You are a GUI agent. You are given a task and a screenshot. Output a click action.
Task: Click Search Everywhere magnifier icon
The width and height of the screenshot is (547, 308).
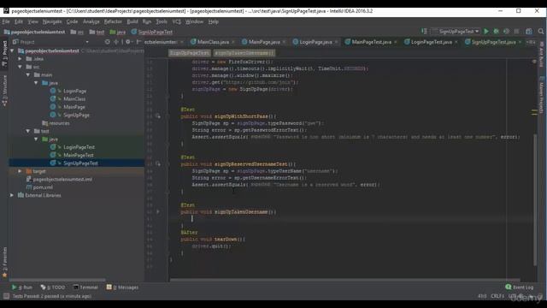click(541, 32)
